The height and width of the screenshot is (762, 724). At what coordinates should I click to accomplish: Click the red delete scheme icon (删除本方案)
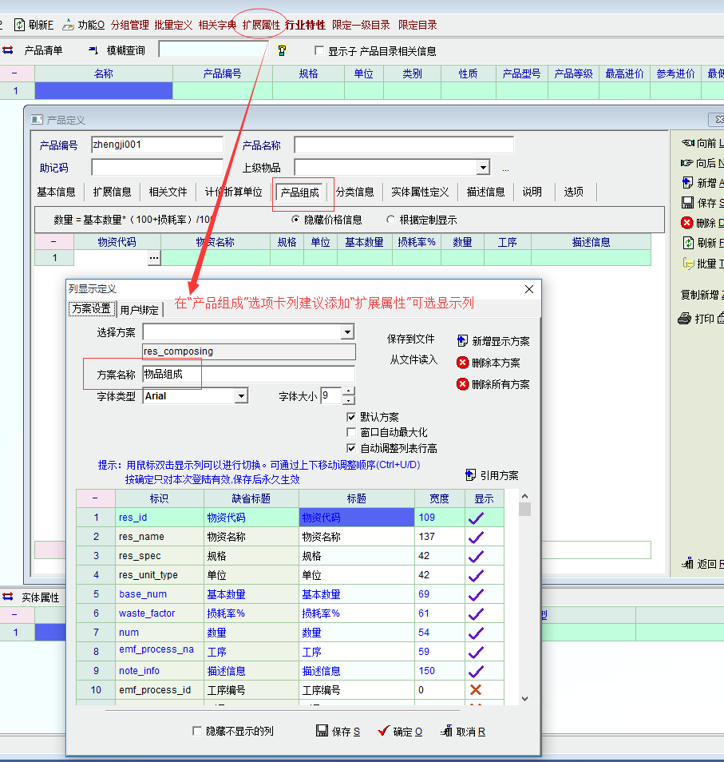click(x=463, y=363)
